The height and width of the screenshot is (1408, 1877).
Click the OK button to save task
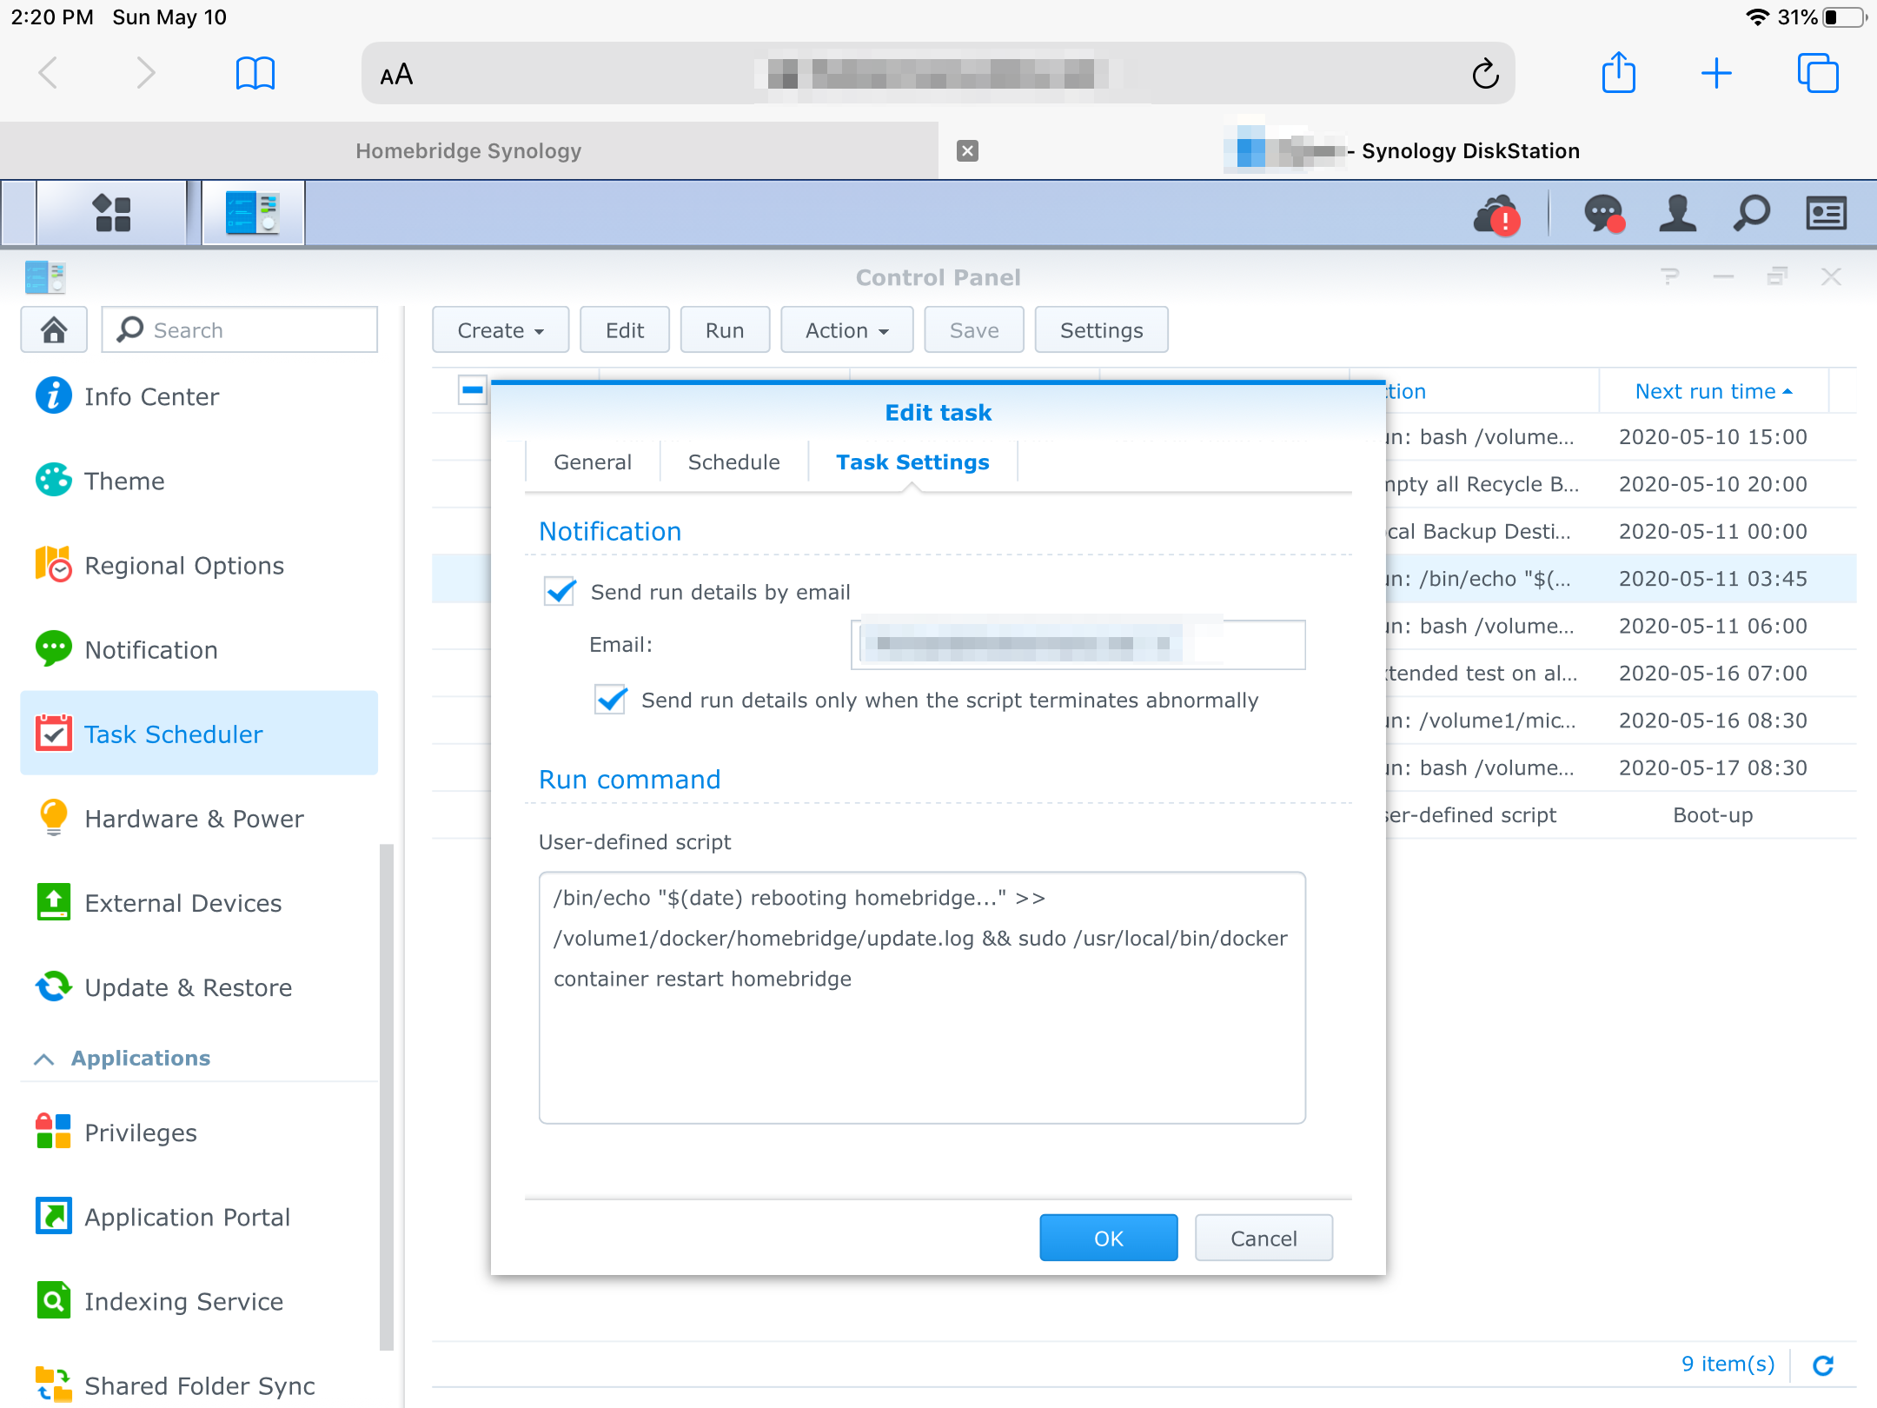(x=1107, y=1239)
